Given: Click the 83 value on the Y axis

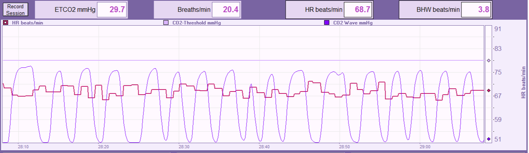Looking at the screenshot, I should point(498,49).
